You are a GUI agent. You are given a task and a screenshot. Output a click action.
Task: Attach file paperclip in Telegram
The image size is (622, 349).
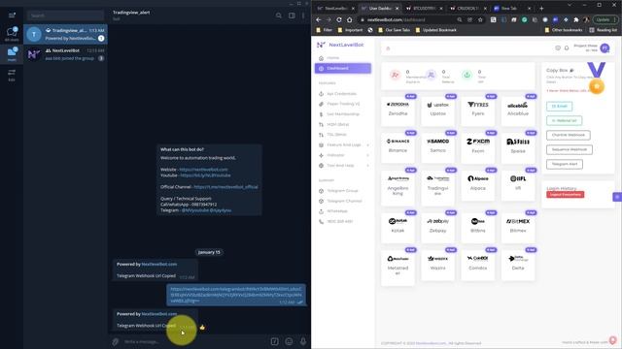tap(115, 341)
